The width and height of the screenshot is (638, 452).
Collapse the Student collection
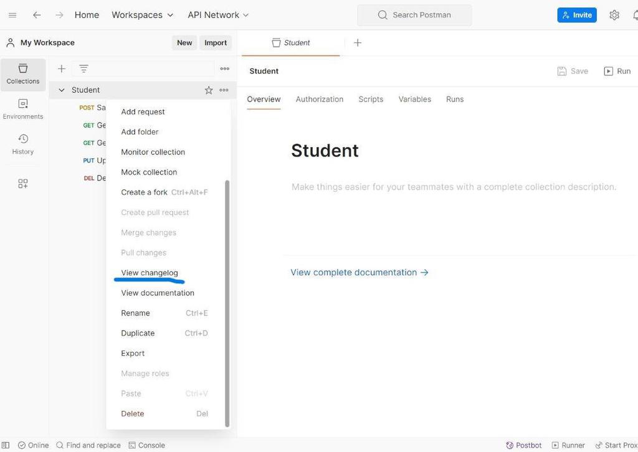(62, 90)
